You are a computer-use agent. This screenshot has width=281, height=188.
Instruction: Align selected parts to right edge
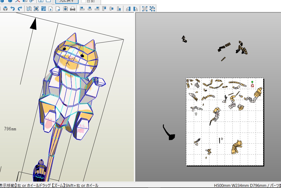97,9
